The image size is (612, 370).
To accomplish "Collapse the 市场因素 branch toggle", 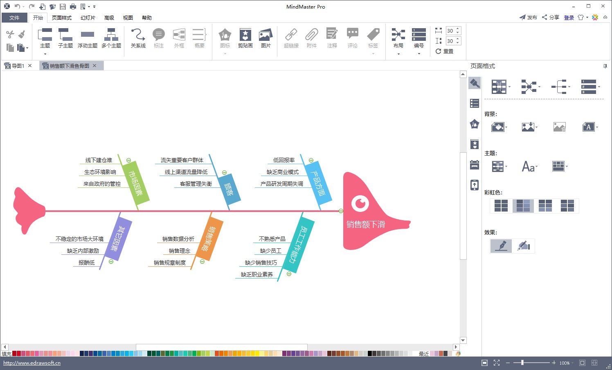I will 128,160.
